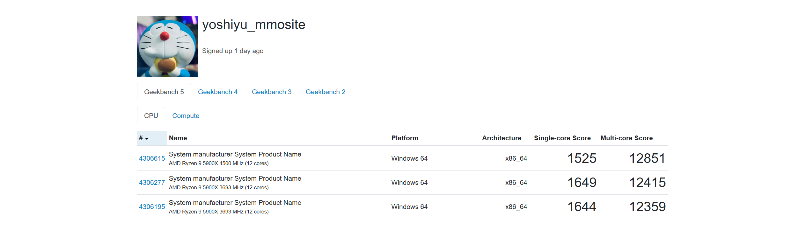Click the 1649 single-core score value
The height and width of the screenshot is (251, 805).
(582, 183)
